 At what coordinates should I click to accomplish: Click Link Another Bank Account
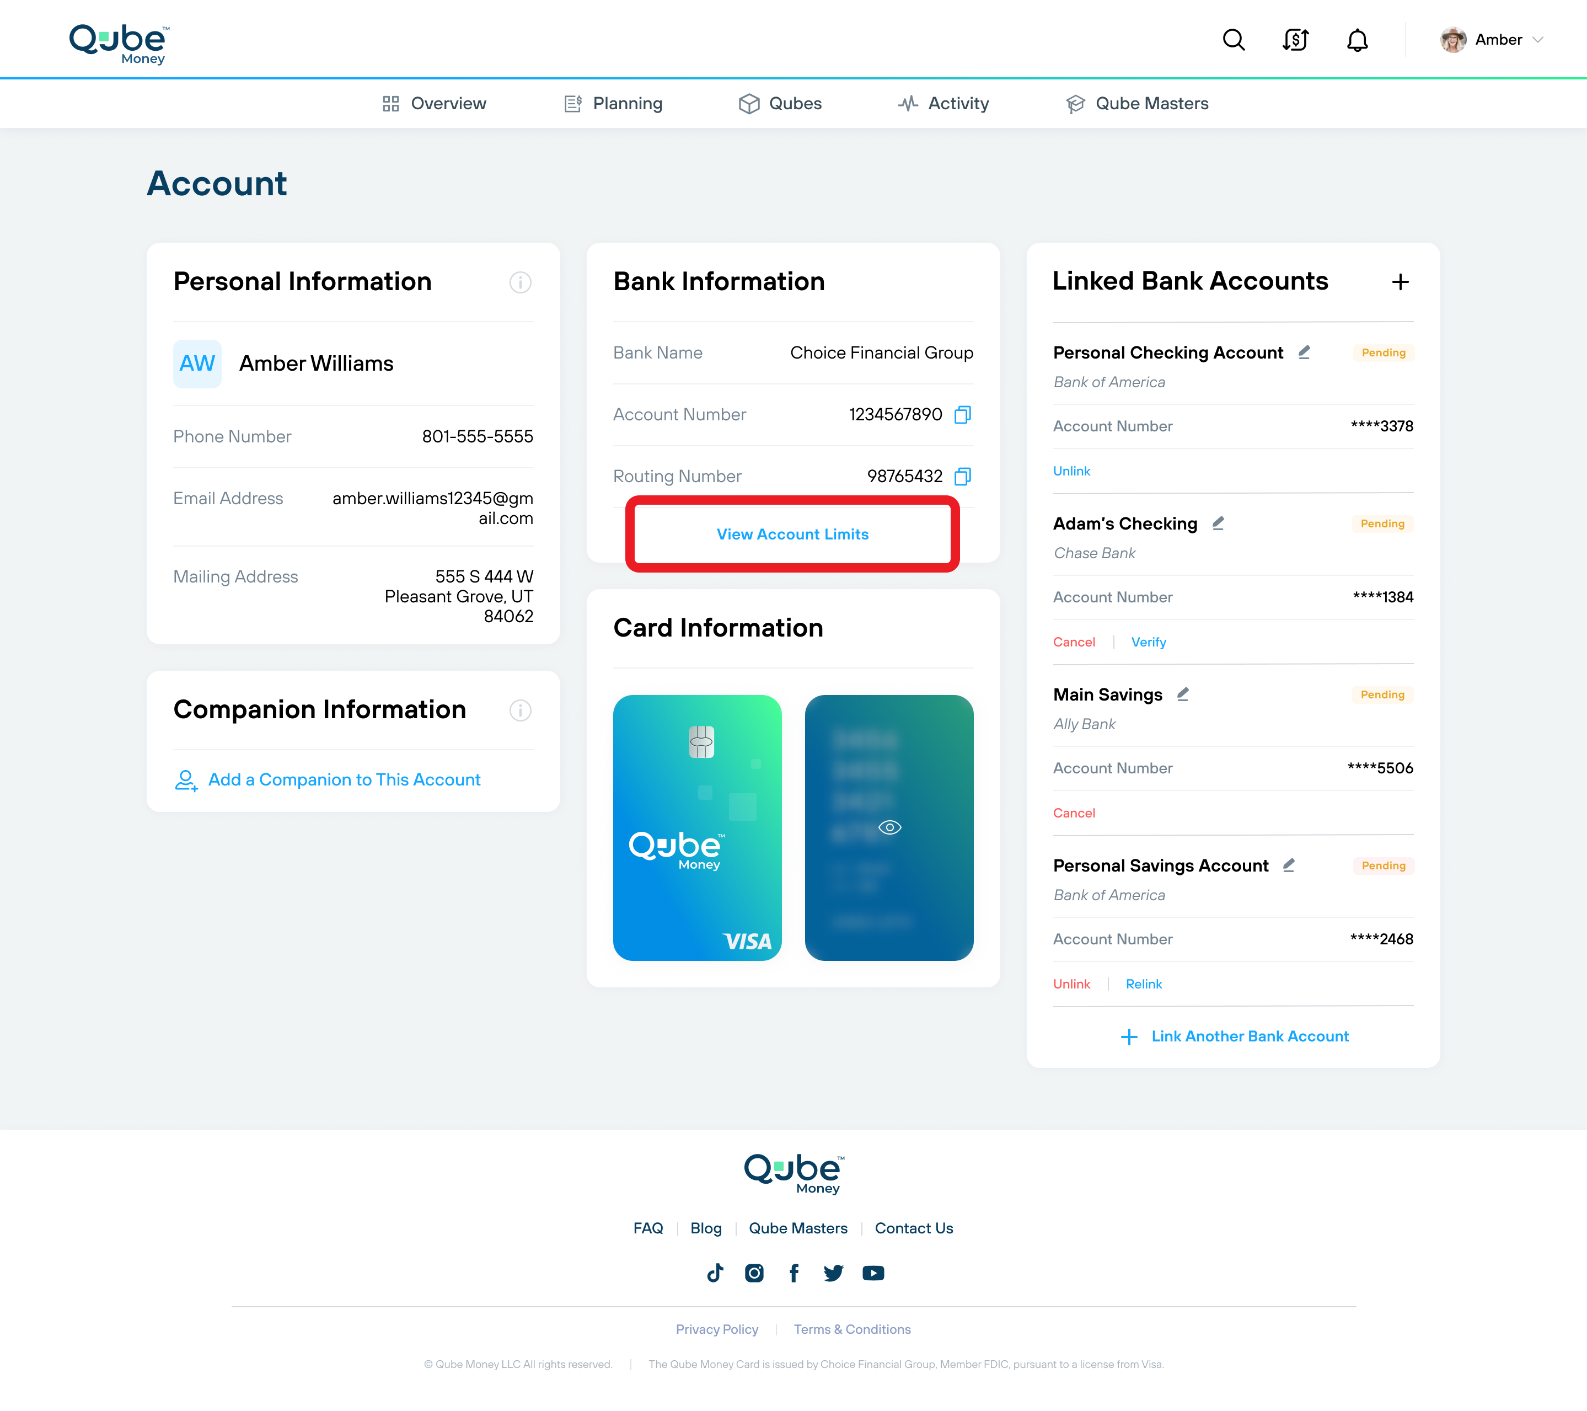1235,1036
